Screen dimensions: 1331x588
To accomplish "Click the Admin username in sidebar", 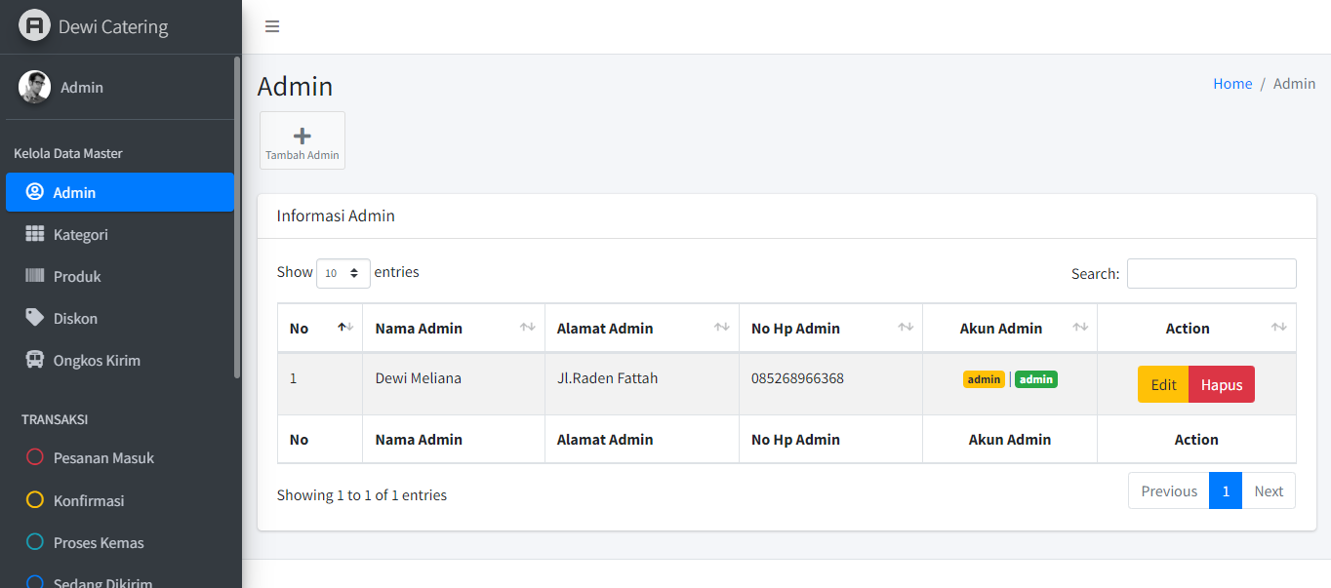I will (82, 88).
